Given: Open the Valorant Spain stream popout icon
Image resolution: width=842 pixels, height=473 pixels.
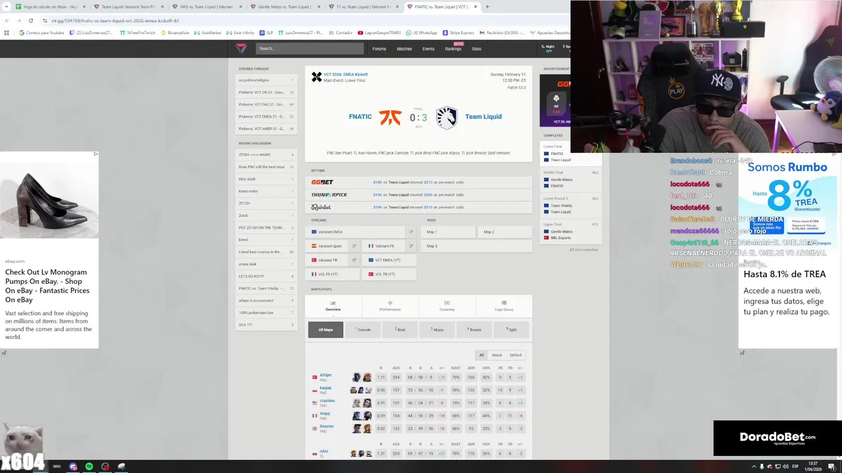Looking at the screenshot, I should tap(354, 246).
